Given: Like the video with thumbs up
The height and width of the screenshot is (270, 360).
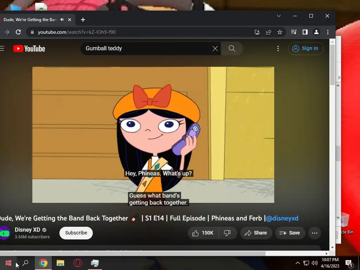Looking at the screenshot, I should click(203, 233).
